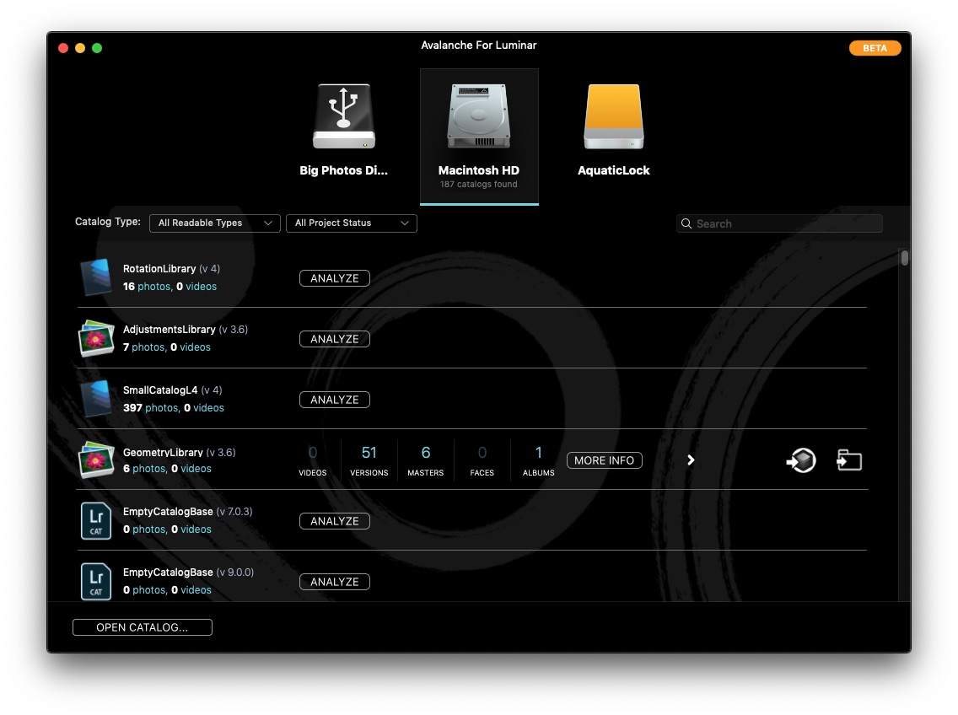Open the All Readable Types dropdown
This screenshot has width=958, height=715.
tap(214, 223)
